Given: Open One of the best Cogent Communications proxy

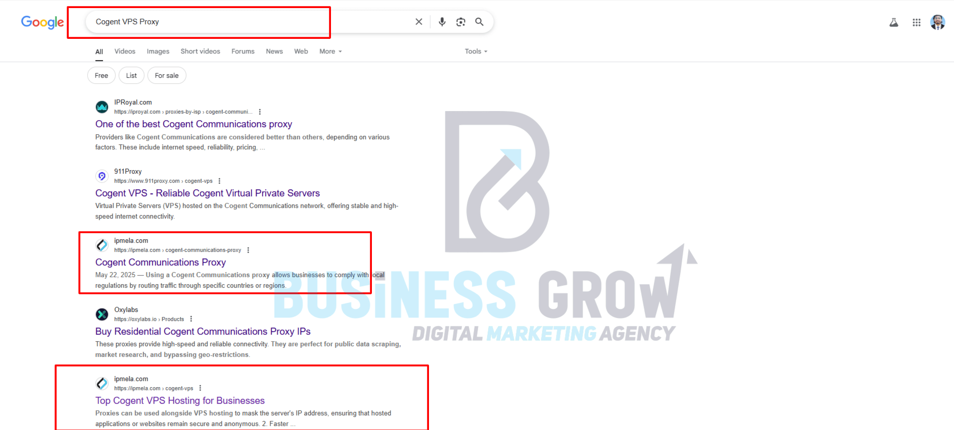Looking at the screenshot, I should pyautogui.click(x=194, y=124).
